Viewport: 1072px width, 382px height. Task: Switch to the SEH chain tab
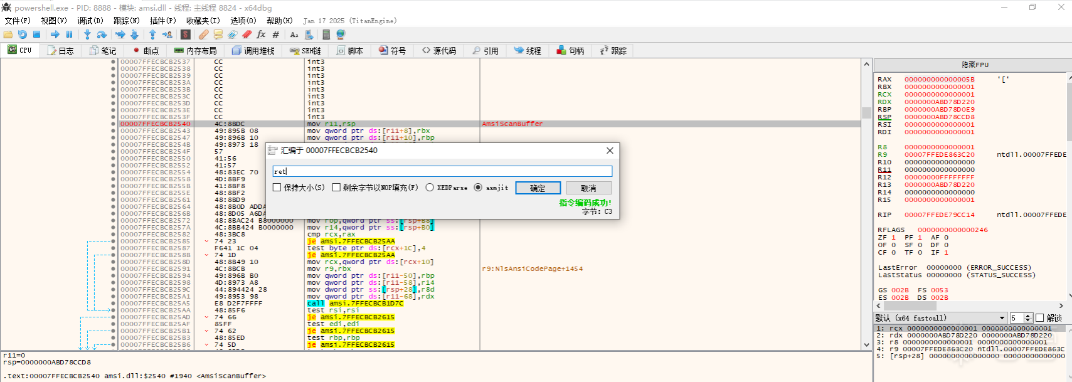305,51
